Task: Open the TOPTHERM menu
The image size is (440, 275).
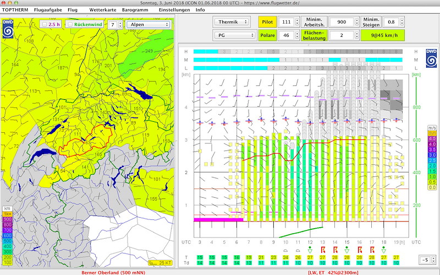Action: click(15, 10)
